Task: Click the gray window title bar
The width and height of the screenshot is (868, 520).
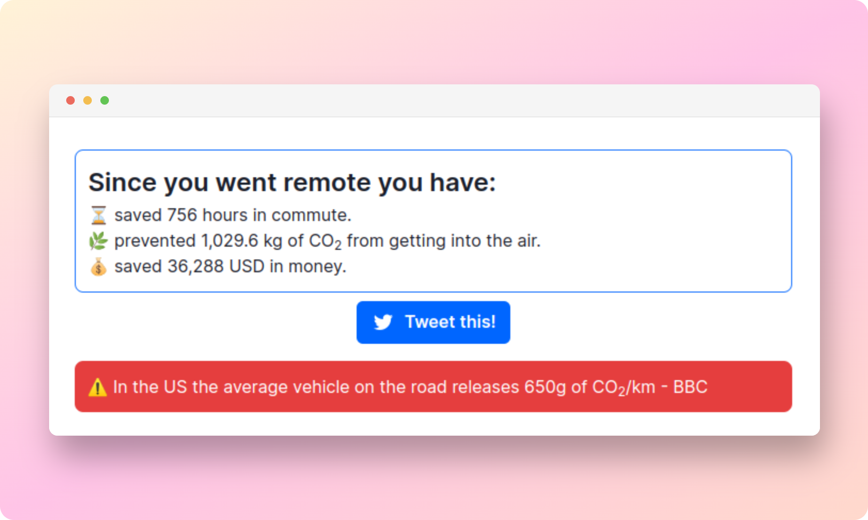Action: tap(434, 100)
